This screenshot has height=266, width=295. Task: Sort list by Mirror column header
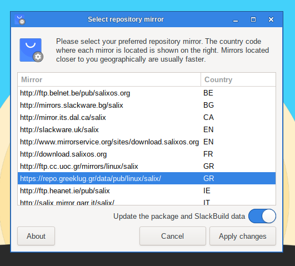pos(109,79)
